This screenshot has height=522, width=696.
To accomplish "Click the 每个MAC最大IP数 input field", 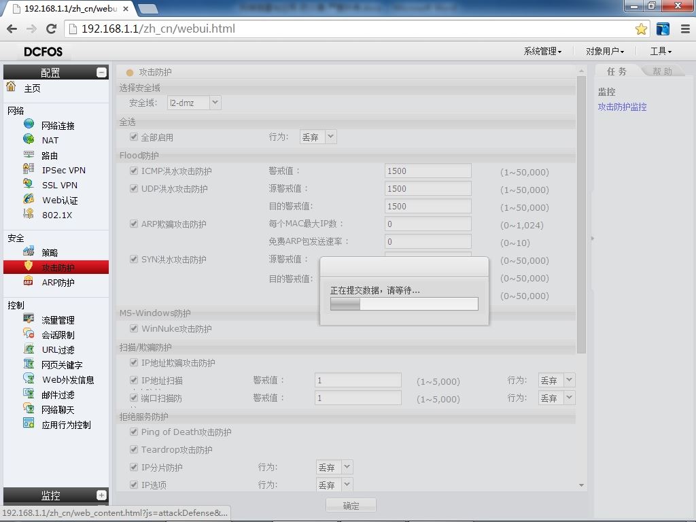I will point(428,224).
